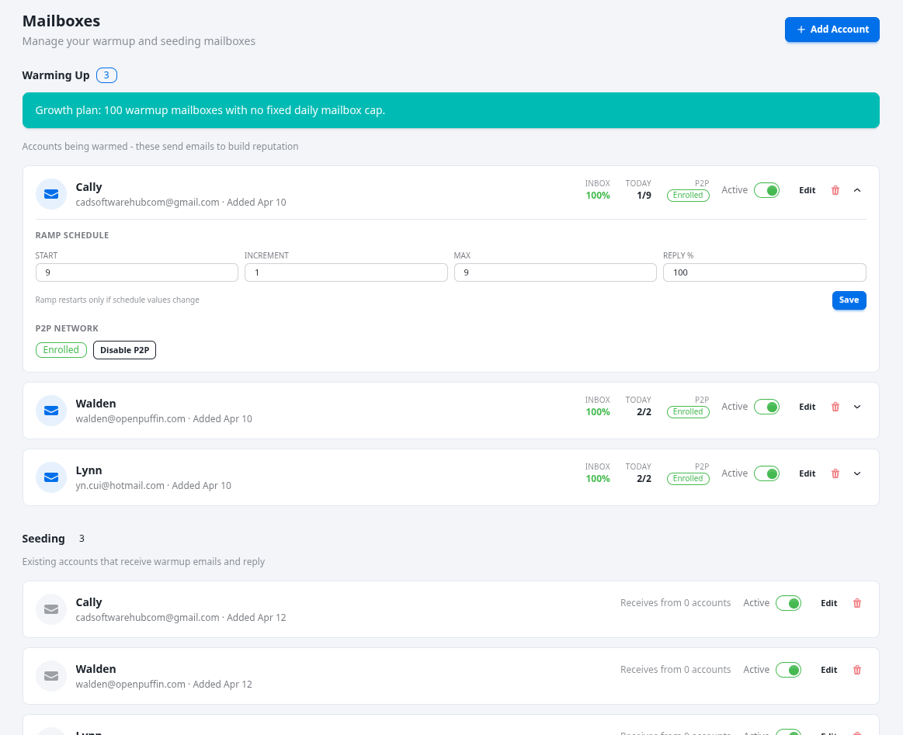Delete Walden's warmup mailbox via trash icon
Viewport: 903px width, 735px height.
[x=835, y=407]
